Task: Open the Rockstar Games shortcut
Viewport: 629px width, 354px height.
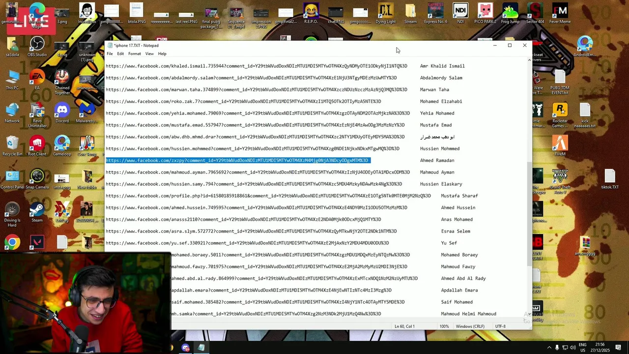Action: coord(560,115)
